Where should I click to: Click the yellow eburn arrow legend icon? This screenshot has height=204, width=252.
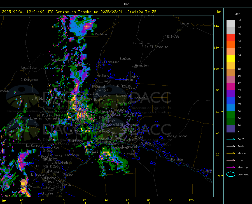231,153
